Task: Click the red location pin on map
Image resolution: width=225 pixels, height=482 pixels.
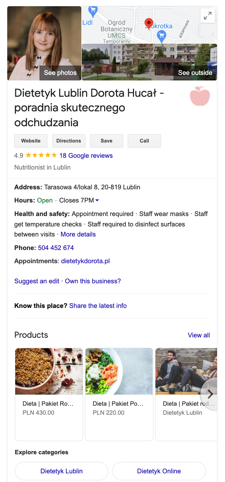Action: [149, 23]
